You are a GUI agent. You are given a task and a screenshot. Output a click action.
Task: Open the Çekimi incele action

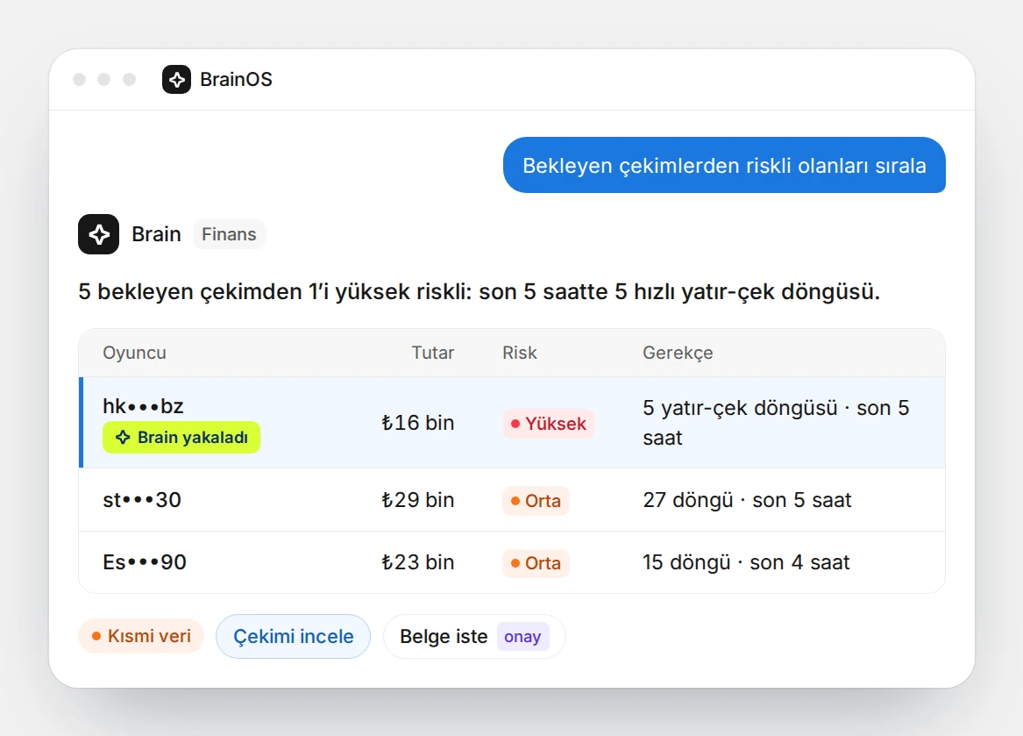(x=294, y=636)
